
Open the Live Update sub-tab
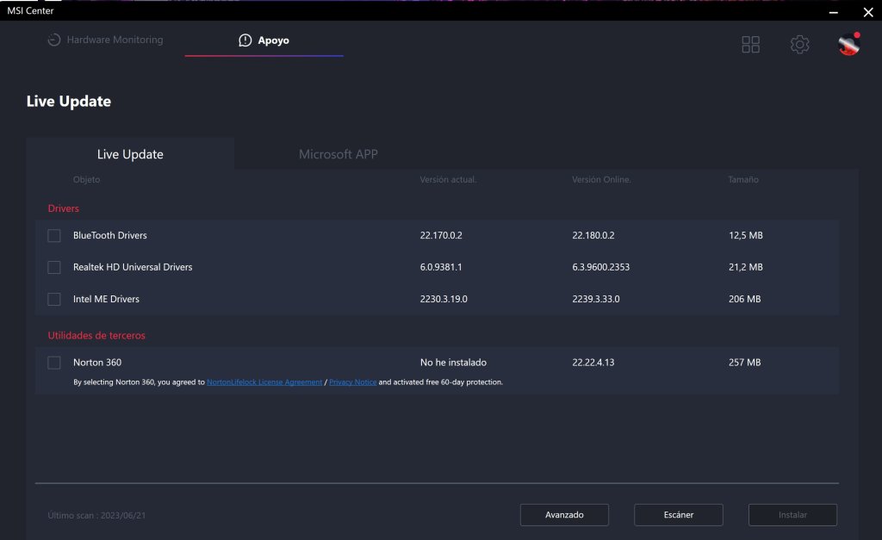(130, 154)
